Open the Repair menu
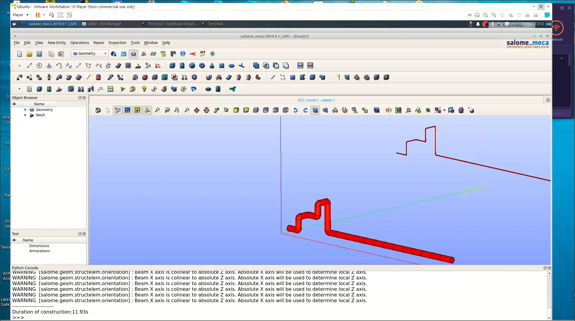The image size is (575, 321). [x=99, y=43]
